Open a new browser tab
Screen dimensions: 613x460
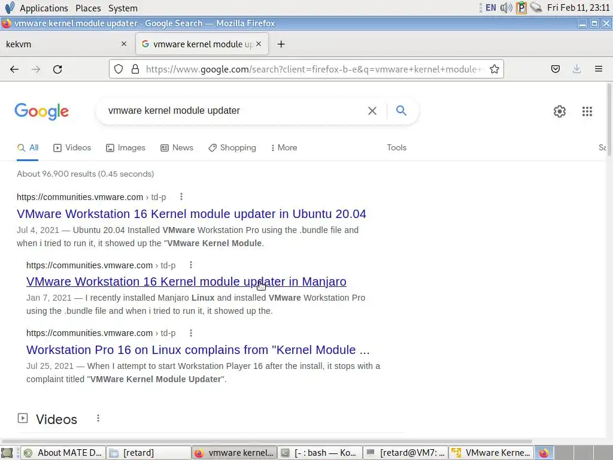281,44
